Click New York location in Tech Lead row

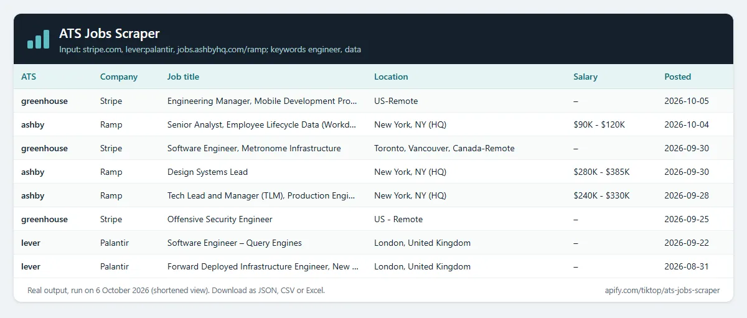[410, 195]
